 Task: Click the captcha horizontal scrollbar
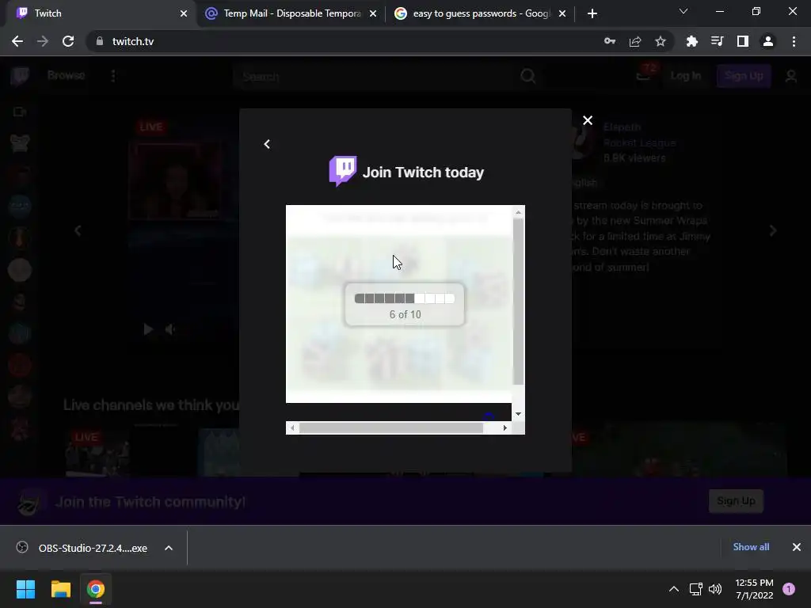pyautogui.click(x=391, y=428)
